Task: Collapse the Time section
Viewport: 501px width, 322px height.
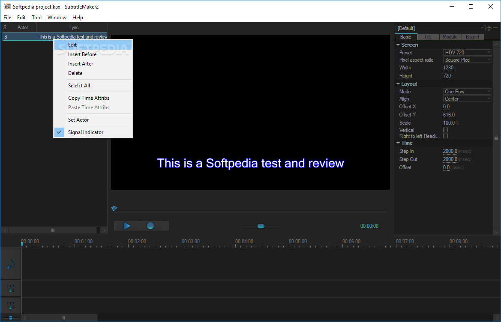Action: (398, 143)
